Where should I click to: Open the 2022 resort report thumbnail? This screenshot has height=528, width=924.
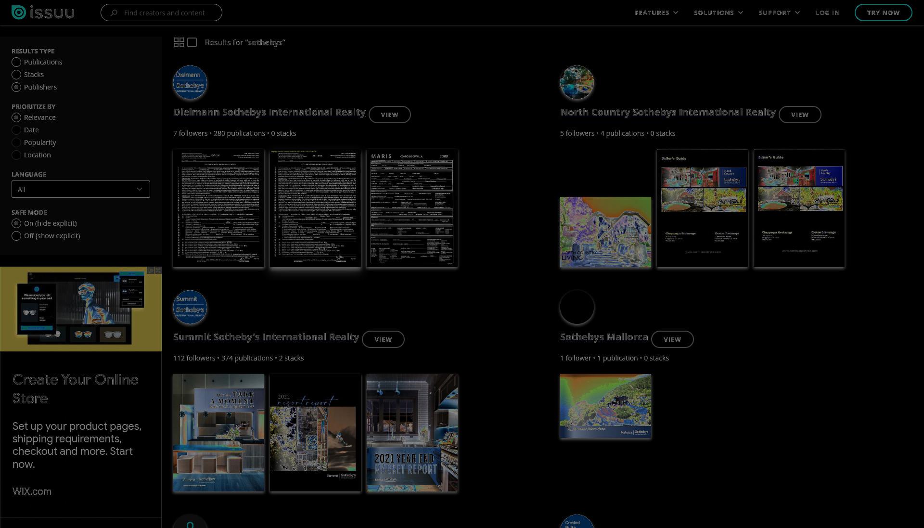click(315, 433)
